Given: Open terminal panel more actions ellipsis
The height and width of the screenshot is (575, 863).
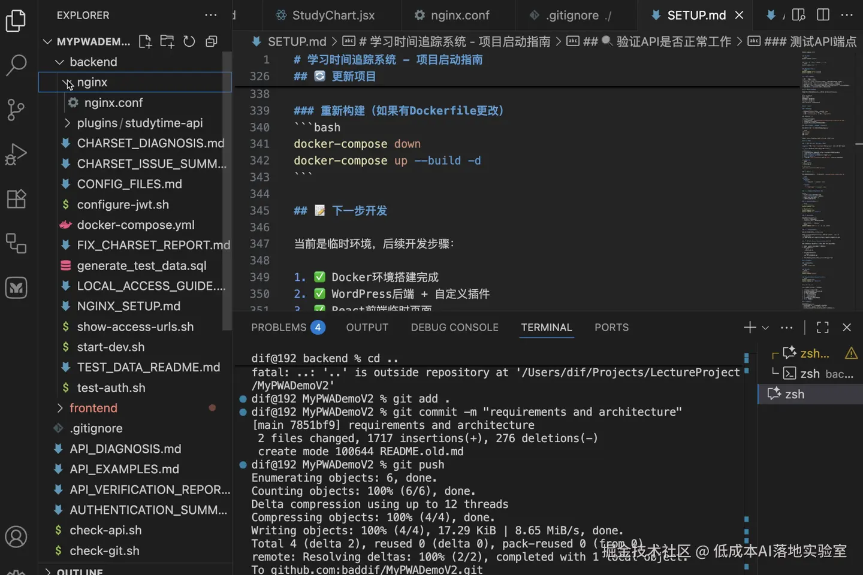Looking at the screenshot, I should click(x=787, y=327).
